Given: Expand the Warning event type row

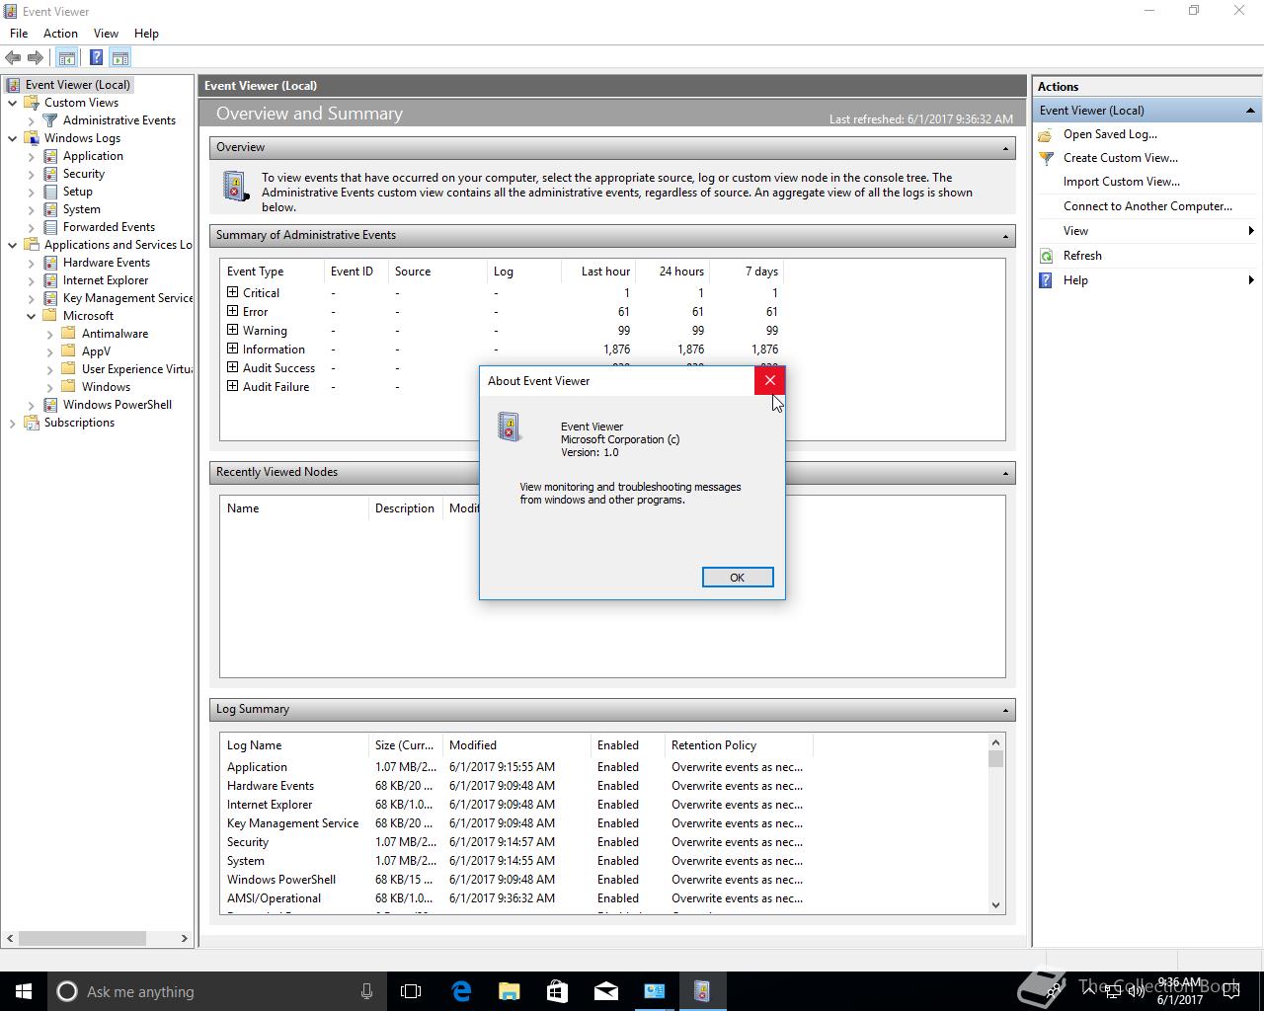Looking at the screenshot, I should click(x=233, y=330).
